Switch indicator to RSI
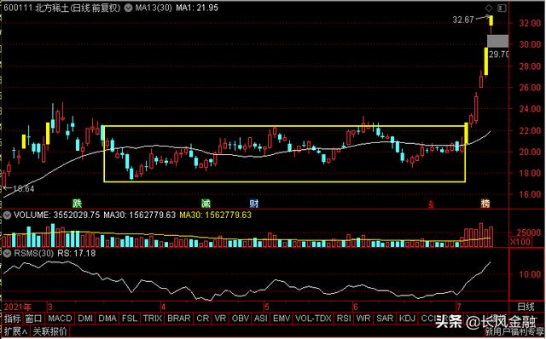This screenshot has width=546, height=339. [344, 319]
